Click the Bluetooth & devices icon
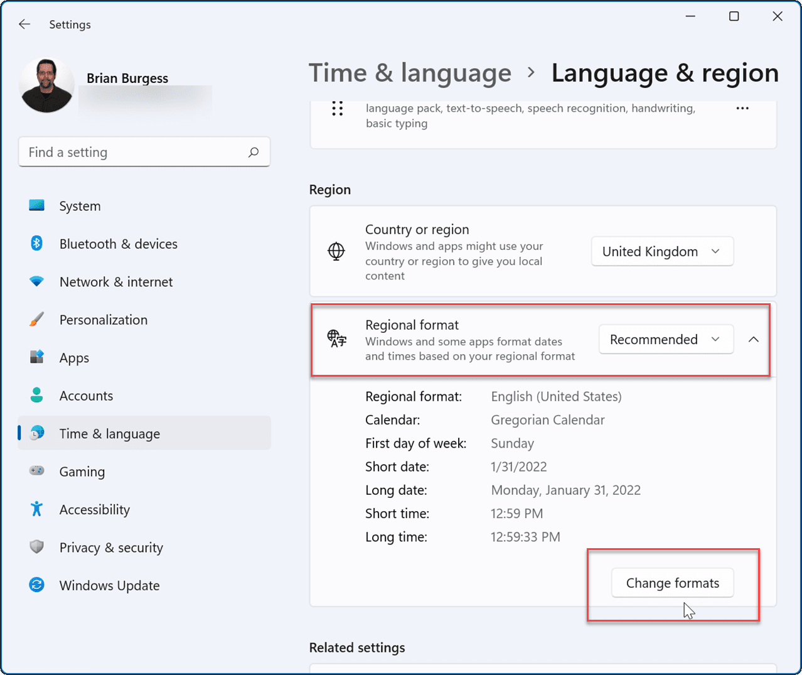Screen dimensions: 802x675 pyautogui.click(x=37, y=244)
